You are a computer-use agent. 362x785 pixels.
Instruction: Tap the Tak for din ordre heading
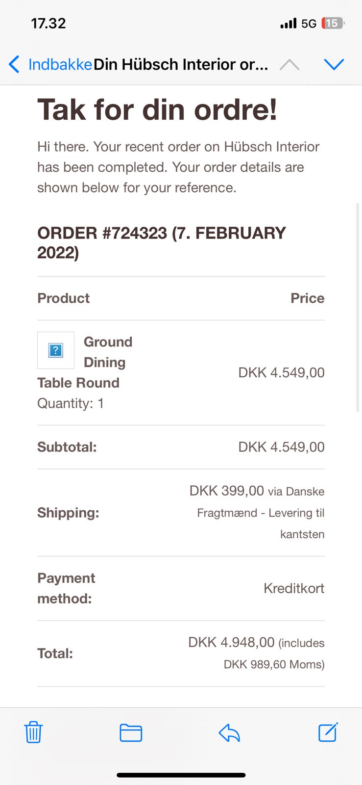(157, 109)
